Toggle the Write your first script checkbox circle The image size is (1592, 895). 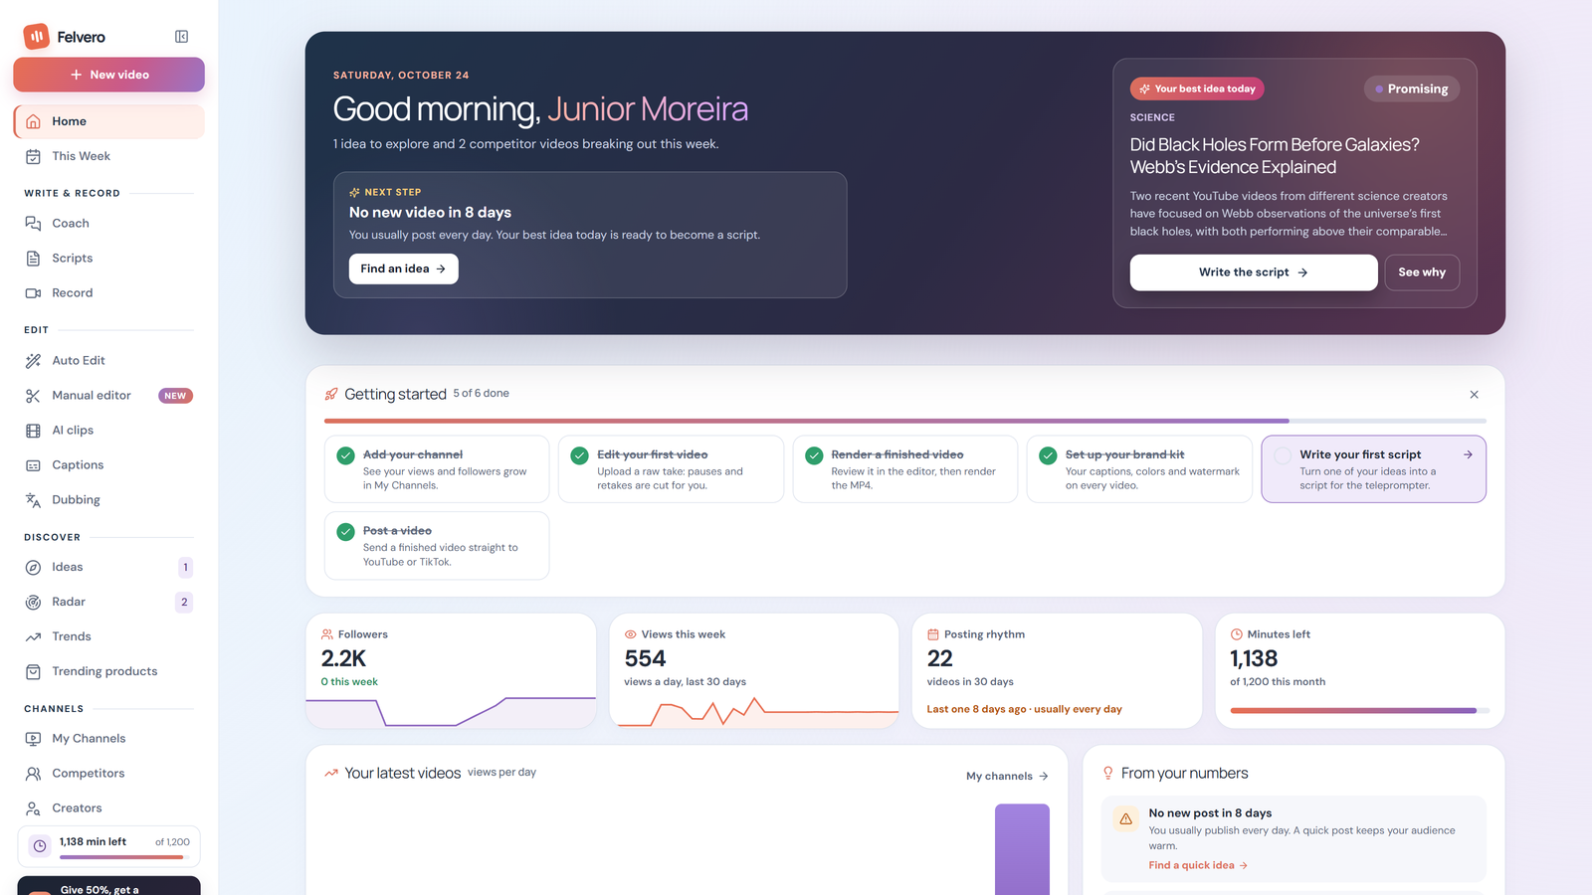point(1283,455)
